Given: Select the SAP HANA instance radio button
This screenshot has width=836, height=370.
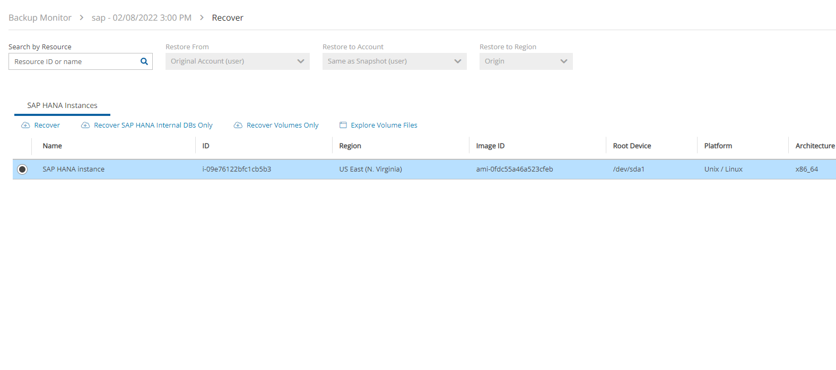Looking at the screenshot, I should [22, 169].
